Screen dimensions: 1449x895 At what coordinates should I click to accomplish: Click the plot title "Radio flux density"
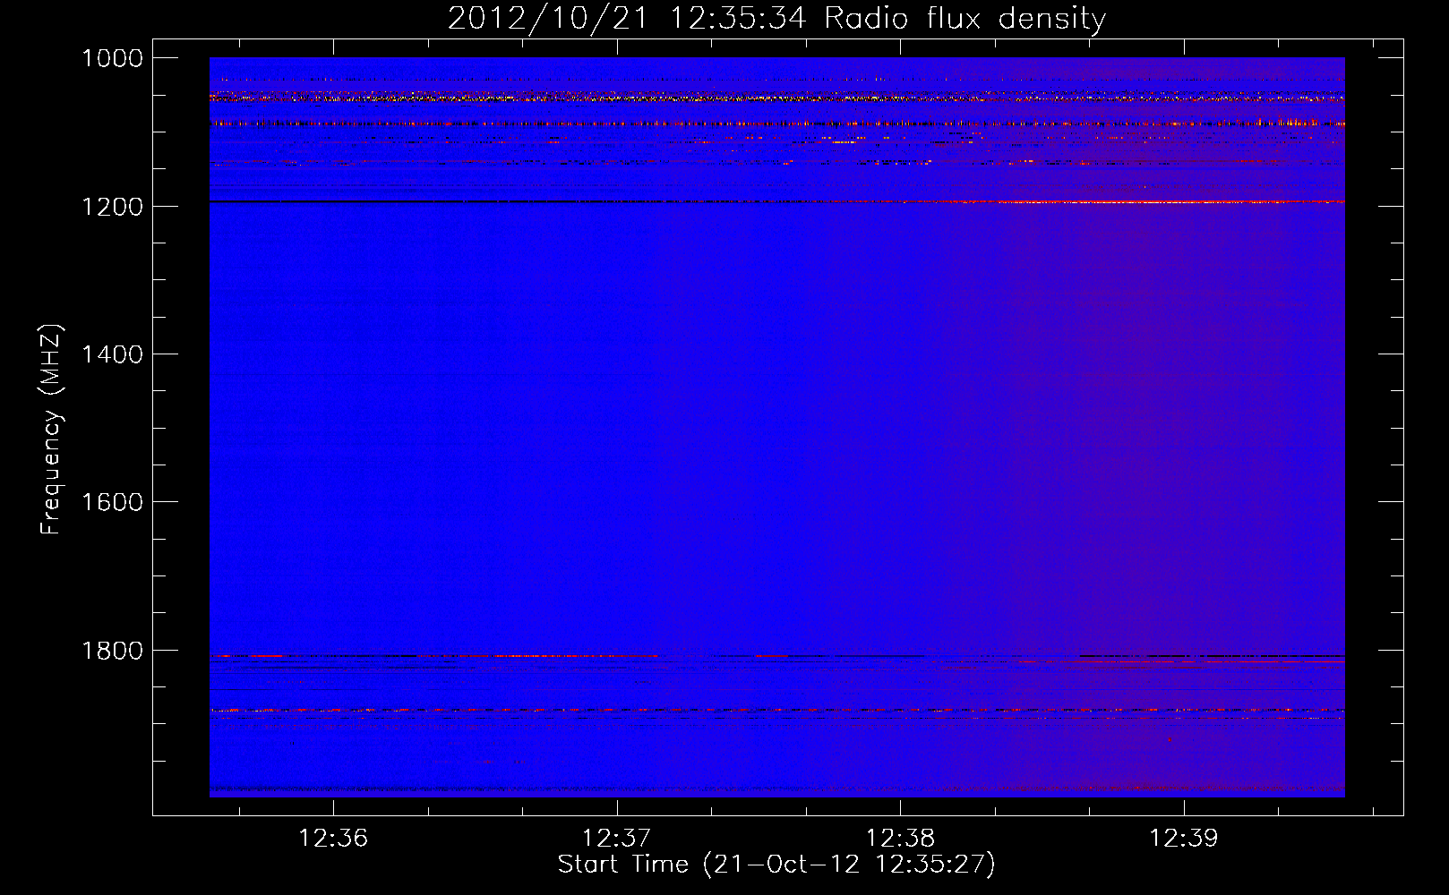coord(965,19)
